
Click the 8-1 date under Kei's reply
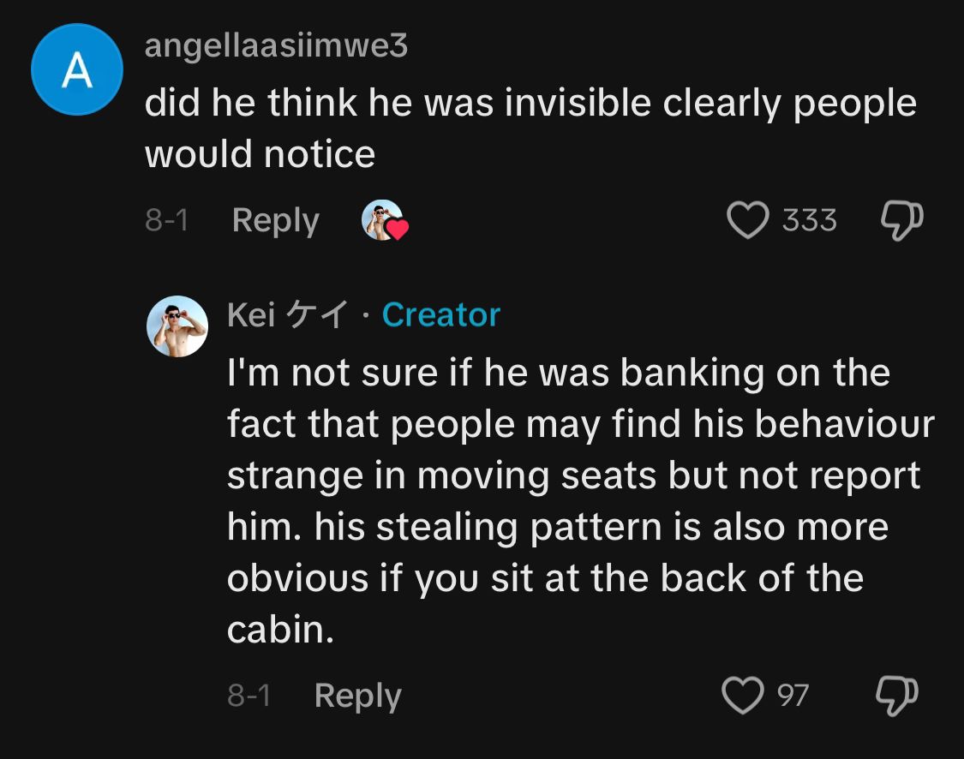point(249,696)
